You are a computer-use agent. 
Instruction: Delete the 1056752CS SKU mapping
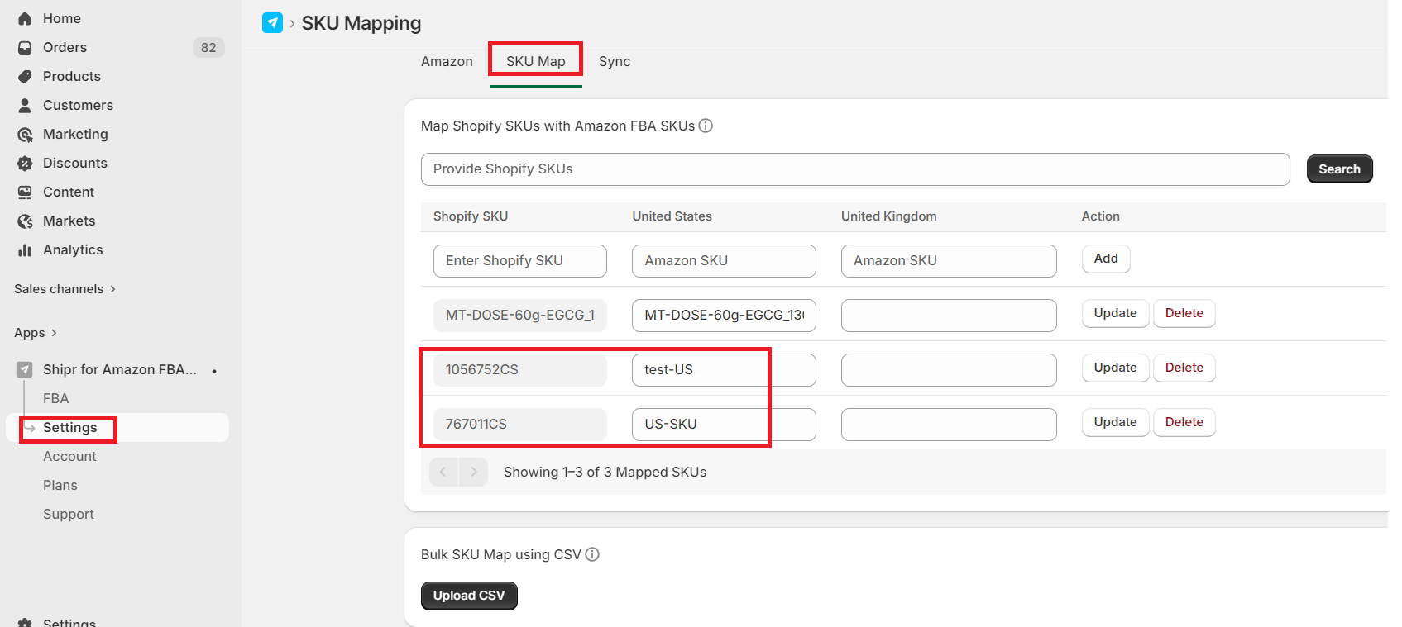pyautogui.click(x=1184, y=368)
